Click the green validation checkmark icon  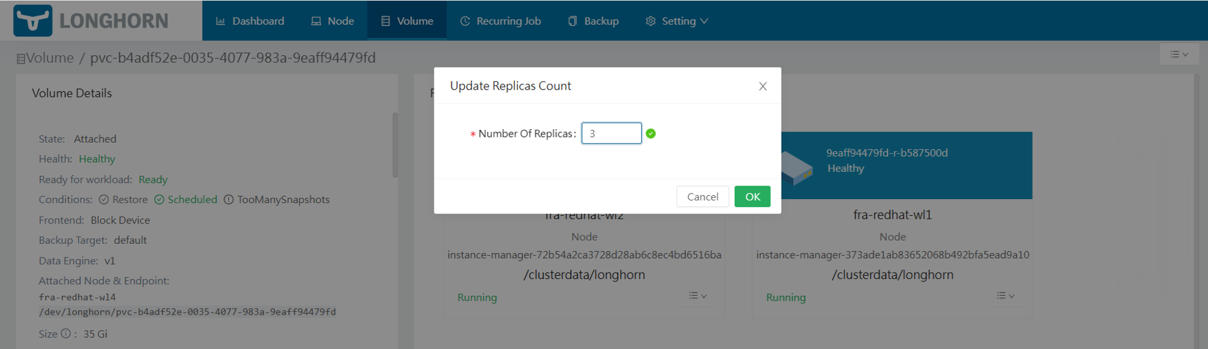click(x=651, y=134)
